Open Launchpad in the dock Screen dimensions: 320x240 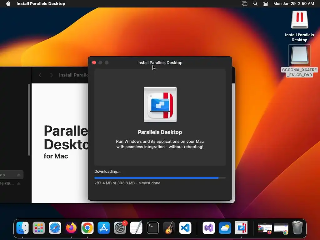click(x=38, y=228)
